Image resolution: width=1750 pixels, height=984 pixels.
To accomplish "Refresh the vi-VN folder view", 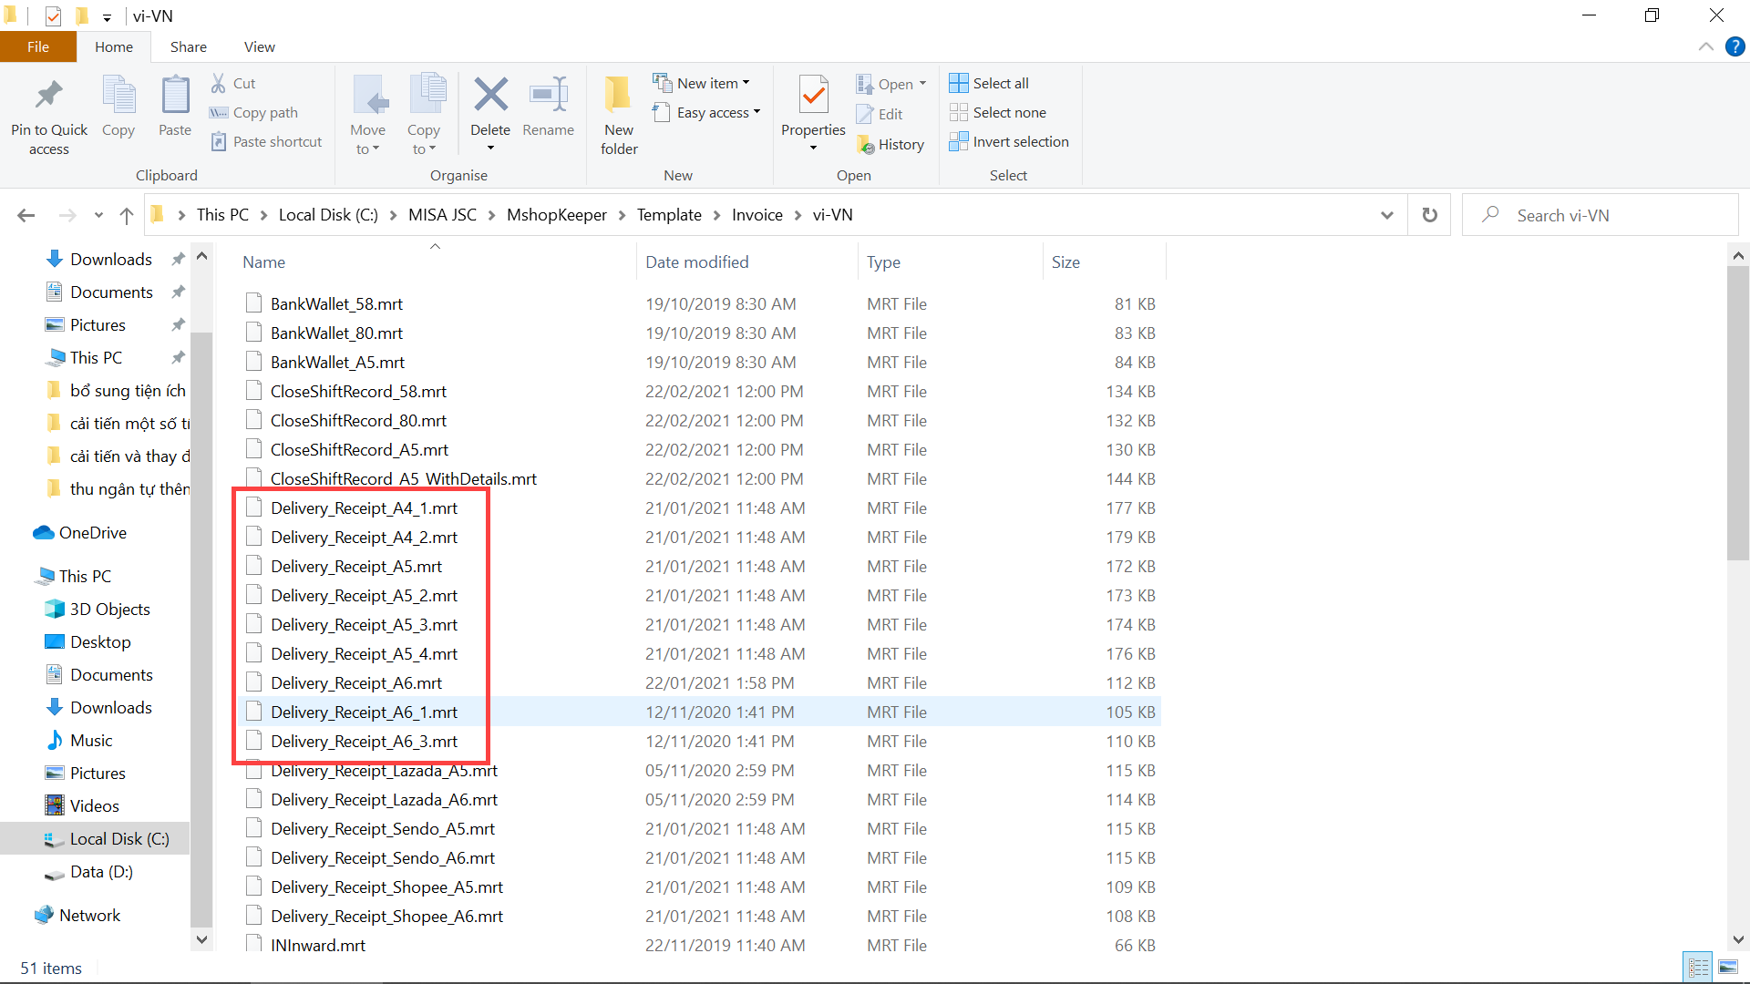I will 1429,215.
